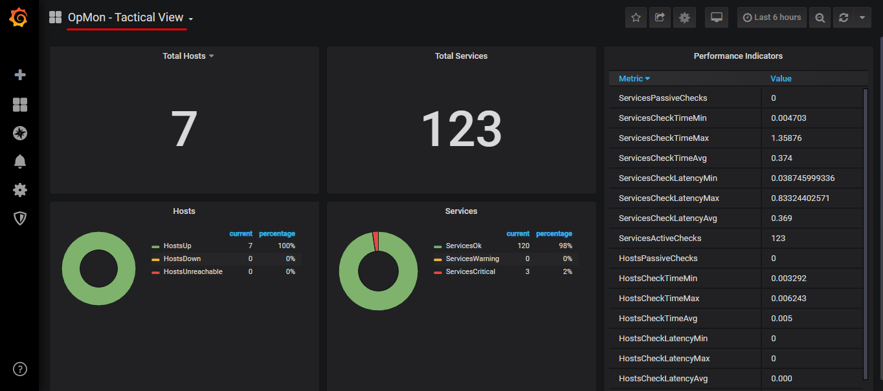
Task: Open the Server Admin shield icon
Action: pos(20,218)
